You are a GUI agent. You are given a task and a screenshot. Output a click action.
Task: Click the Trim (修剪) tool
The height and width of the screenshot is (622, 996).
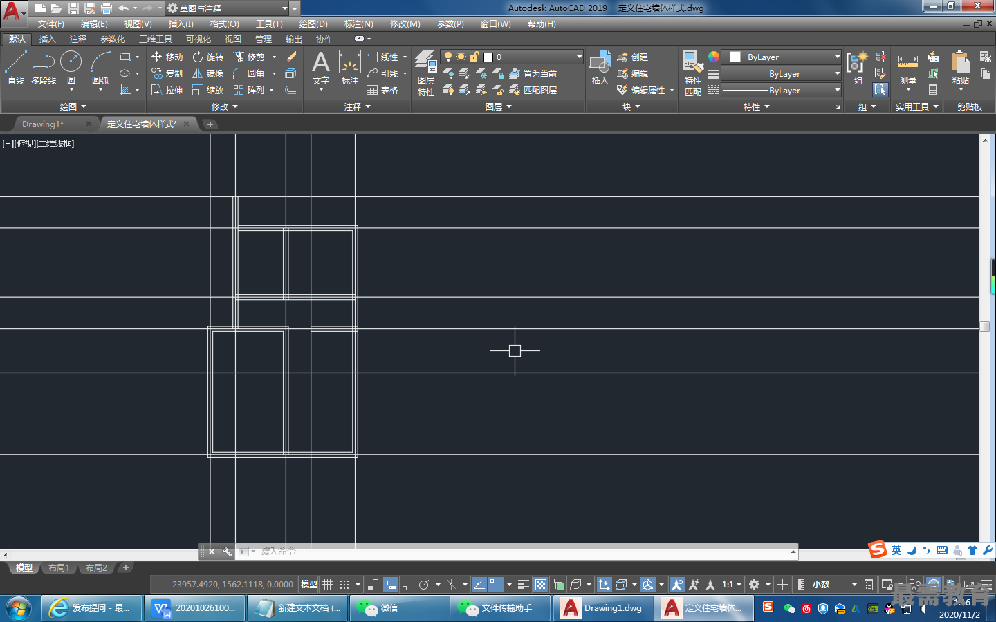coord(249,57)
